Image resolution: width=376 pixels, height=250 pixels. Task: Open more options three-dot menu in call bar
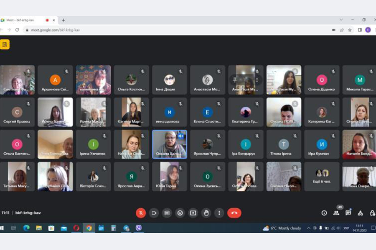[219, 213]
